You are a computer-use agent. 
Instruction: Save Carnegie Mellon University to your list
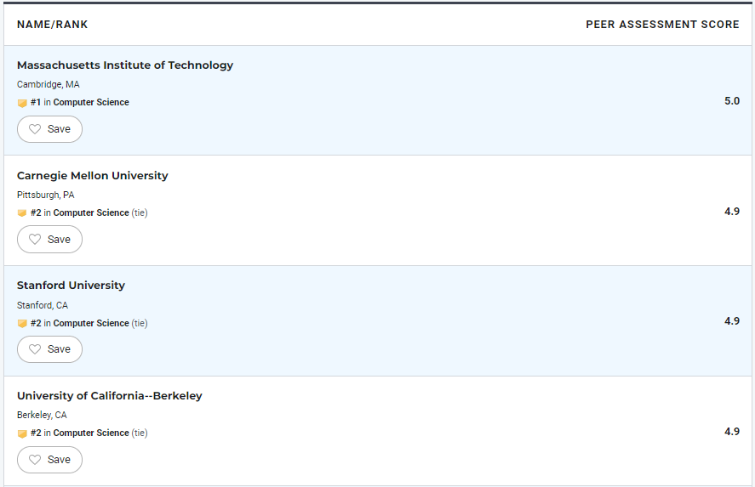pyautogui.click(x=49, y=239)
